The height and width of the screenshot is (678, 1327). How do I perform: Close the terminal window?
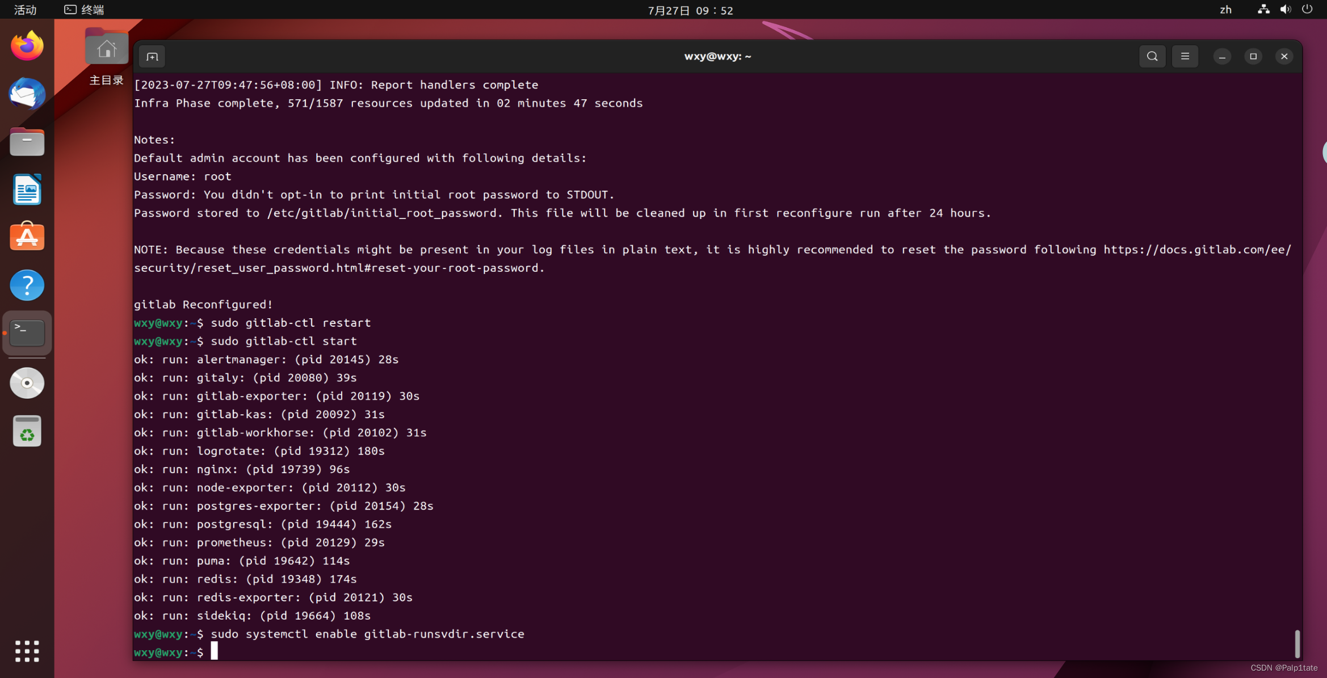tap(1284, 56)
